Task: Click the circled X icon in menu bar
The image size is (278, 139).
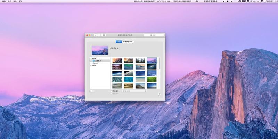Action: [196, 1]
